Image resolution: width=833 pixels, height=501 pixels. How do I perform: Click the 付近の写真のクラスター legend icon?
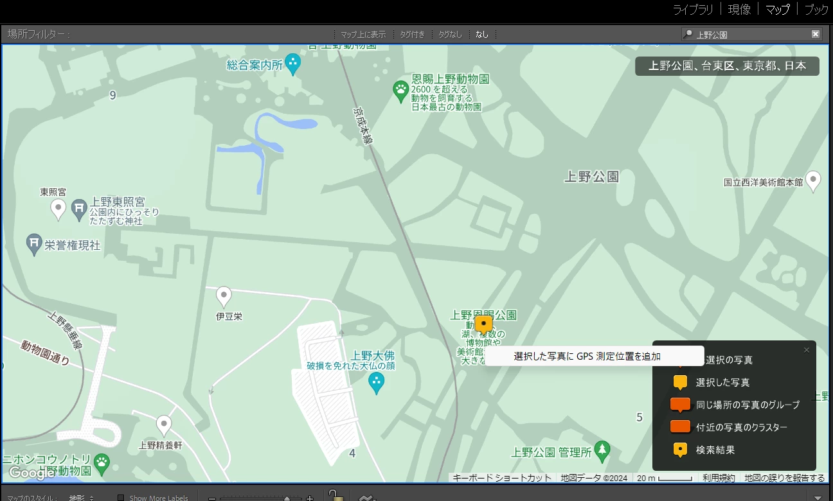click(680, 426)
